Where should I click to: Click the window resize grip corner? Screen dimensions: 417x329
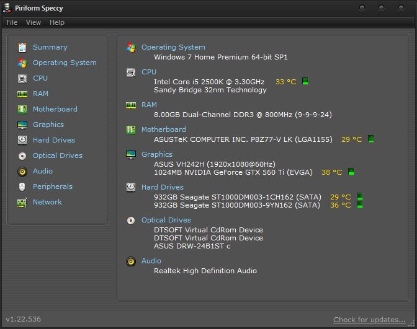click(x=411, y=323)
